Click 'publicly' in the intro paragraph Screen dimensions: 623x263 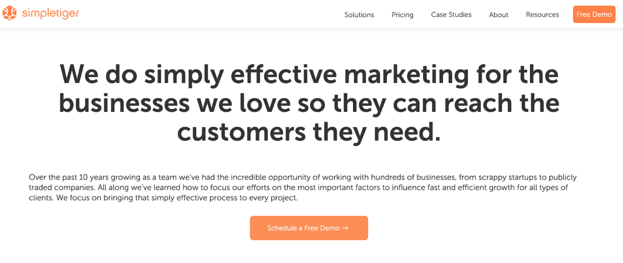pos(562,177)
